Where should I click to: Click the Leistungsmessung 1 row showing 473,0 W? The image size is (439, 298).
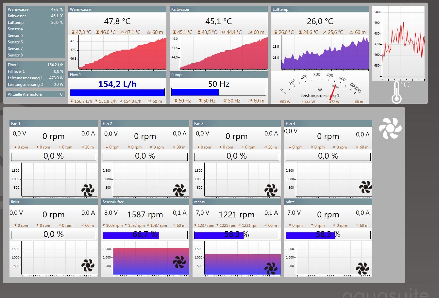point(36,78)
